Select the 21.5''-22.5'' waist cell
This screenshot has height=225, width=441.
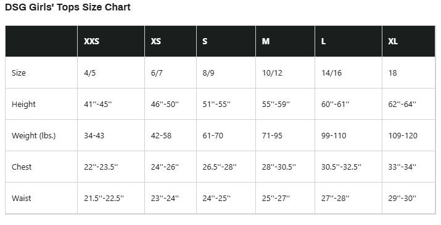tap(104, 199)
